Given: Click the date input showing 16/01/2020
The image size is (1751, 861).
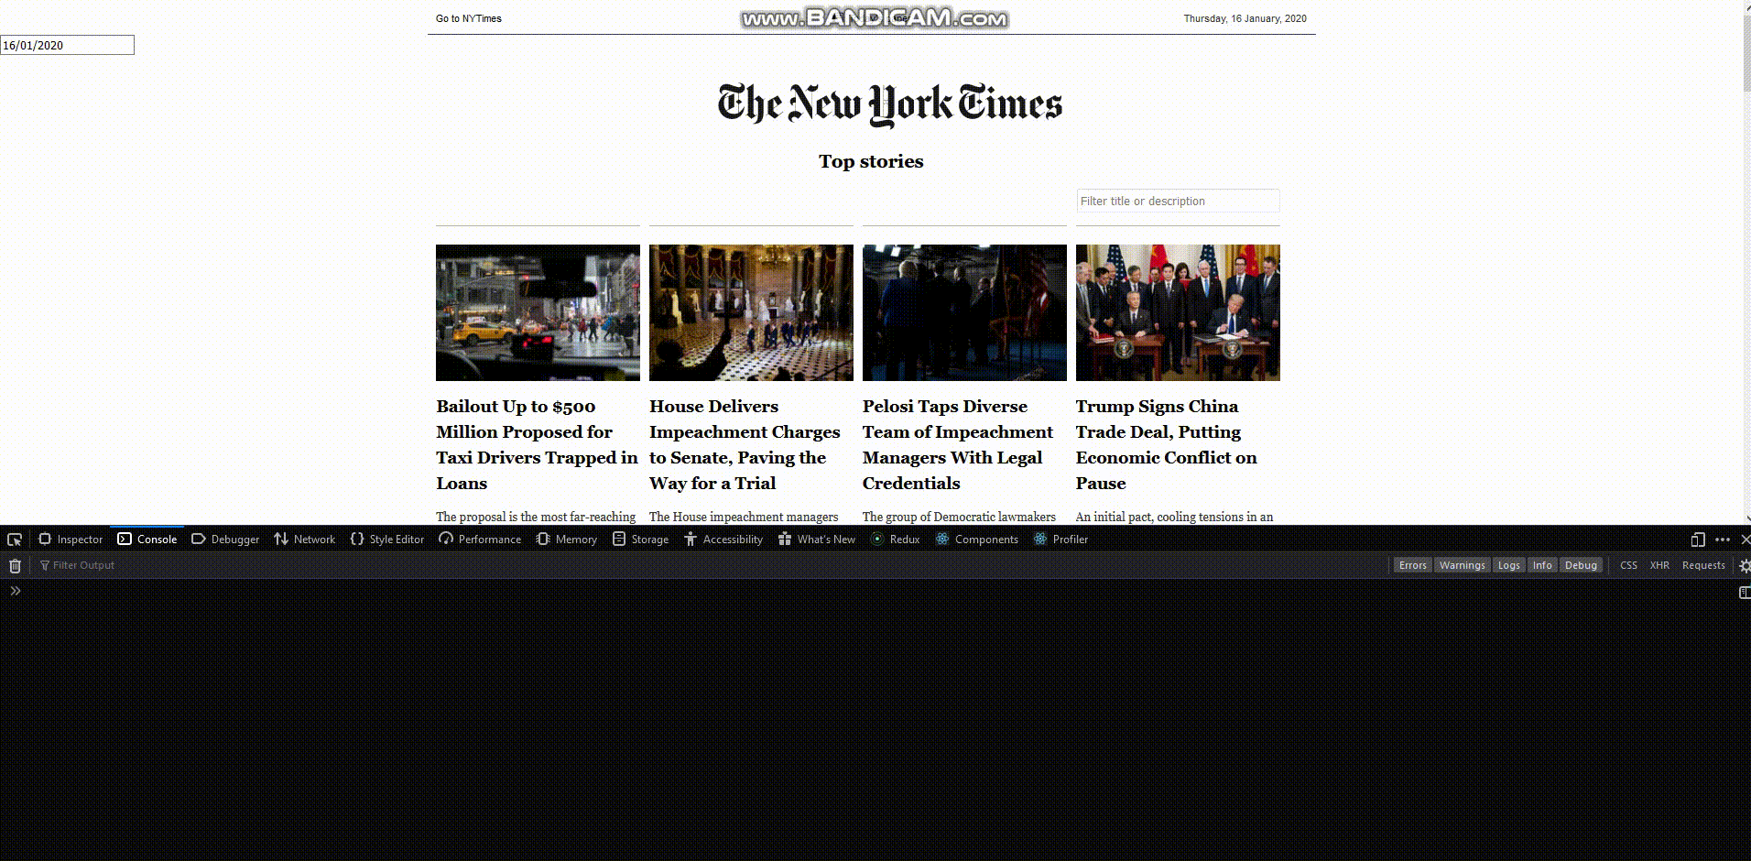Looking at the screenshot, I should (x=67, y=45).
